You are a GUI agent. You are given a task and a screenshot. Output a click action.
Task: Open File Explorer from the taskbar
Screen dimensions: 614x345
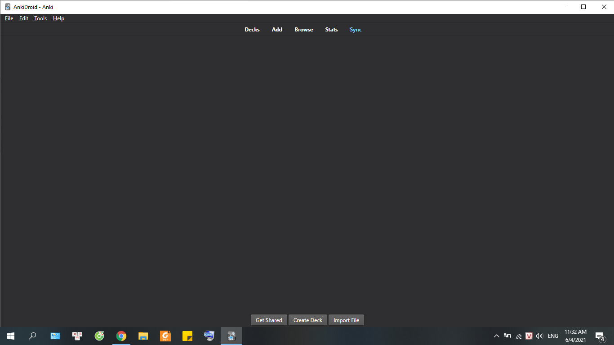tap(143, 336)
